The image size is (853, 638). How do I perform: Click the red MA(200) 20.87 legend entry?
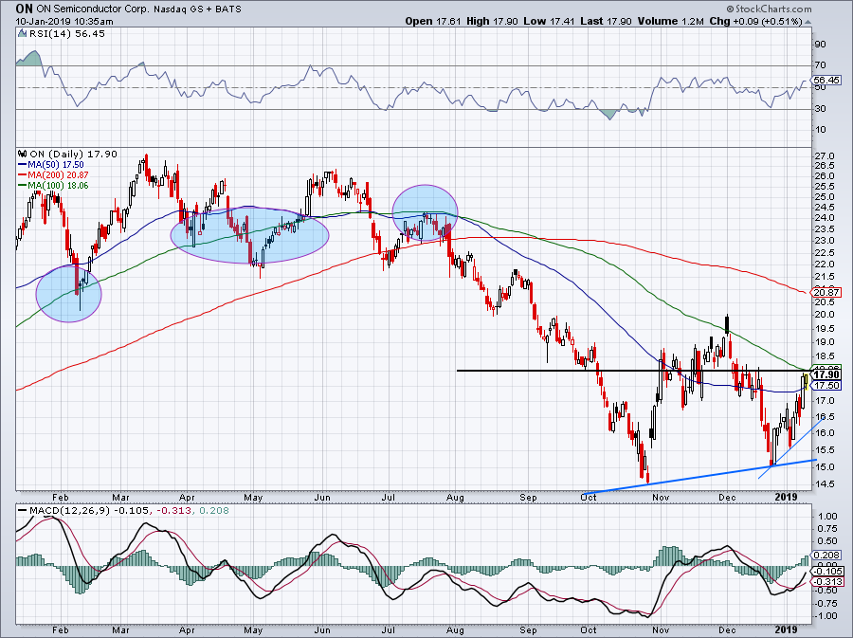click(x=53, y=174)
